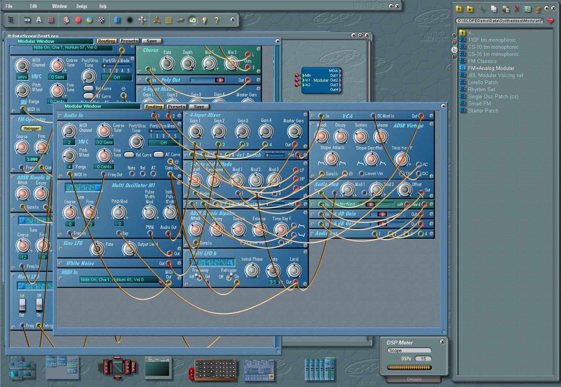Click Save in the back Modular Window
561x387 pixels.
[x=152, y=41]
